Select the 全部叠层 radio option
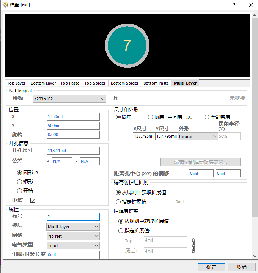 (207, 117)
